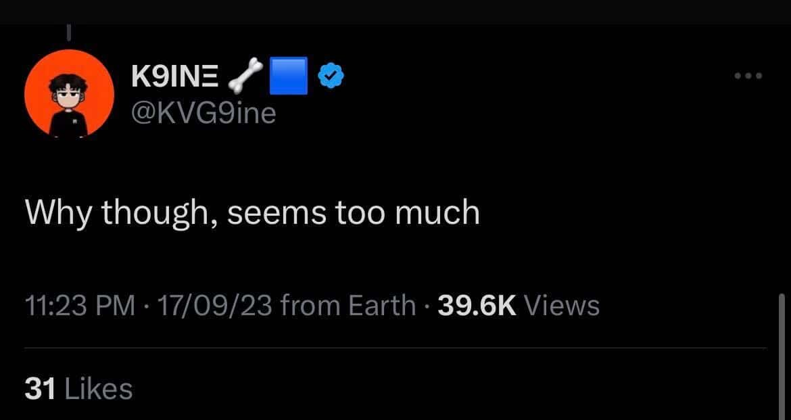
Task: Open the more options ellipsis menu
Action: pos(748,76)
